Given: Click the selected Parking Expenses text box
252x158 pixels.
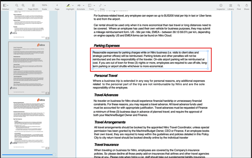Looking at the screenshot, I should 150,60.
